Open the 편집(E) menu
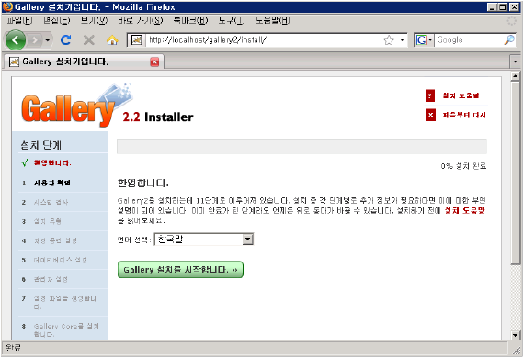 click(57, 20)
